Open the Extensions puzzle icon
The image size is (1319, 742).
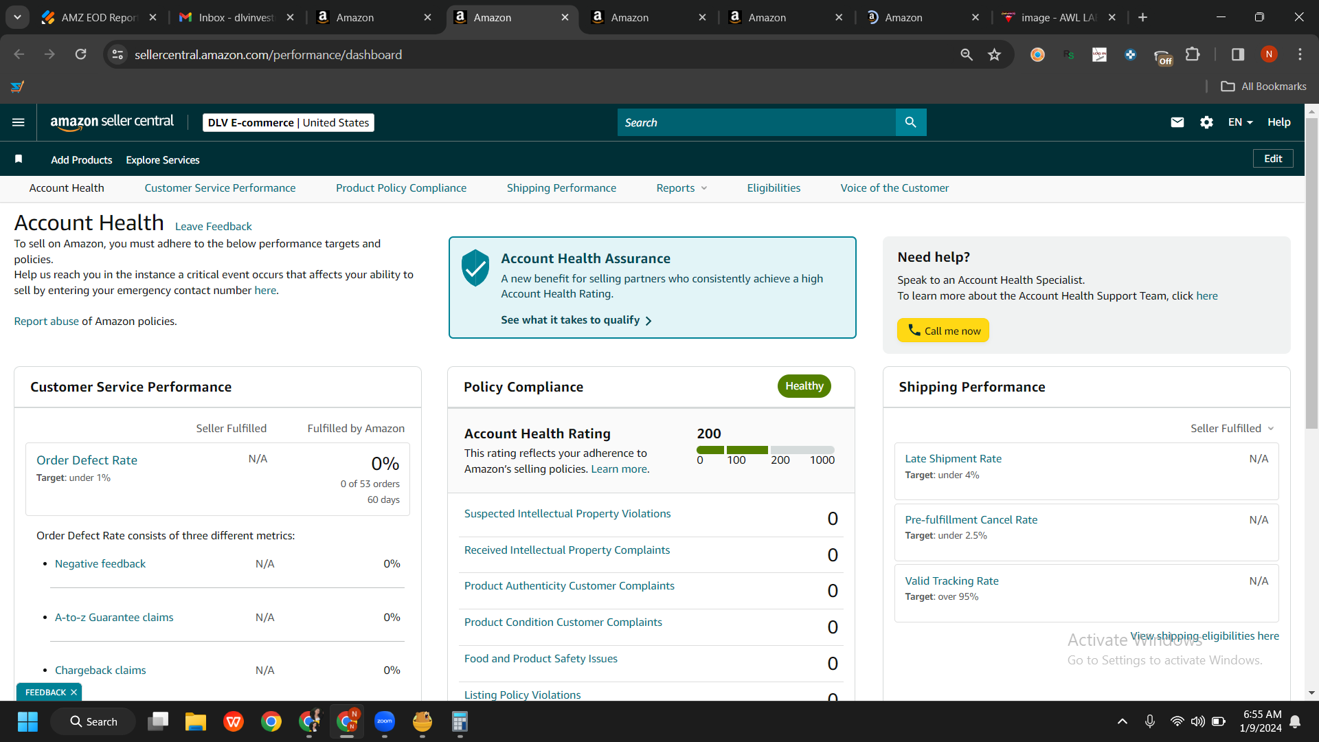(x=1193, y=54)
